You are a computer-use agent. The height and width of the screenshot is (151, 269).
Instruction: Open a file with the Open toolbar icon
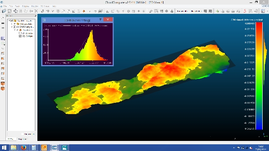(x=4, y=11)
